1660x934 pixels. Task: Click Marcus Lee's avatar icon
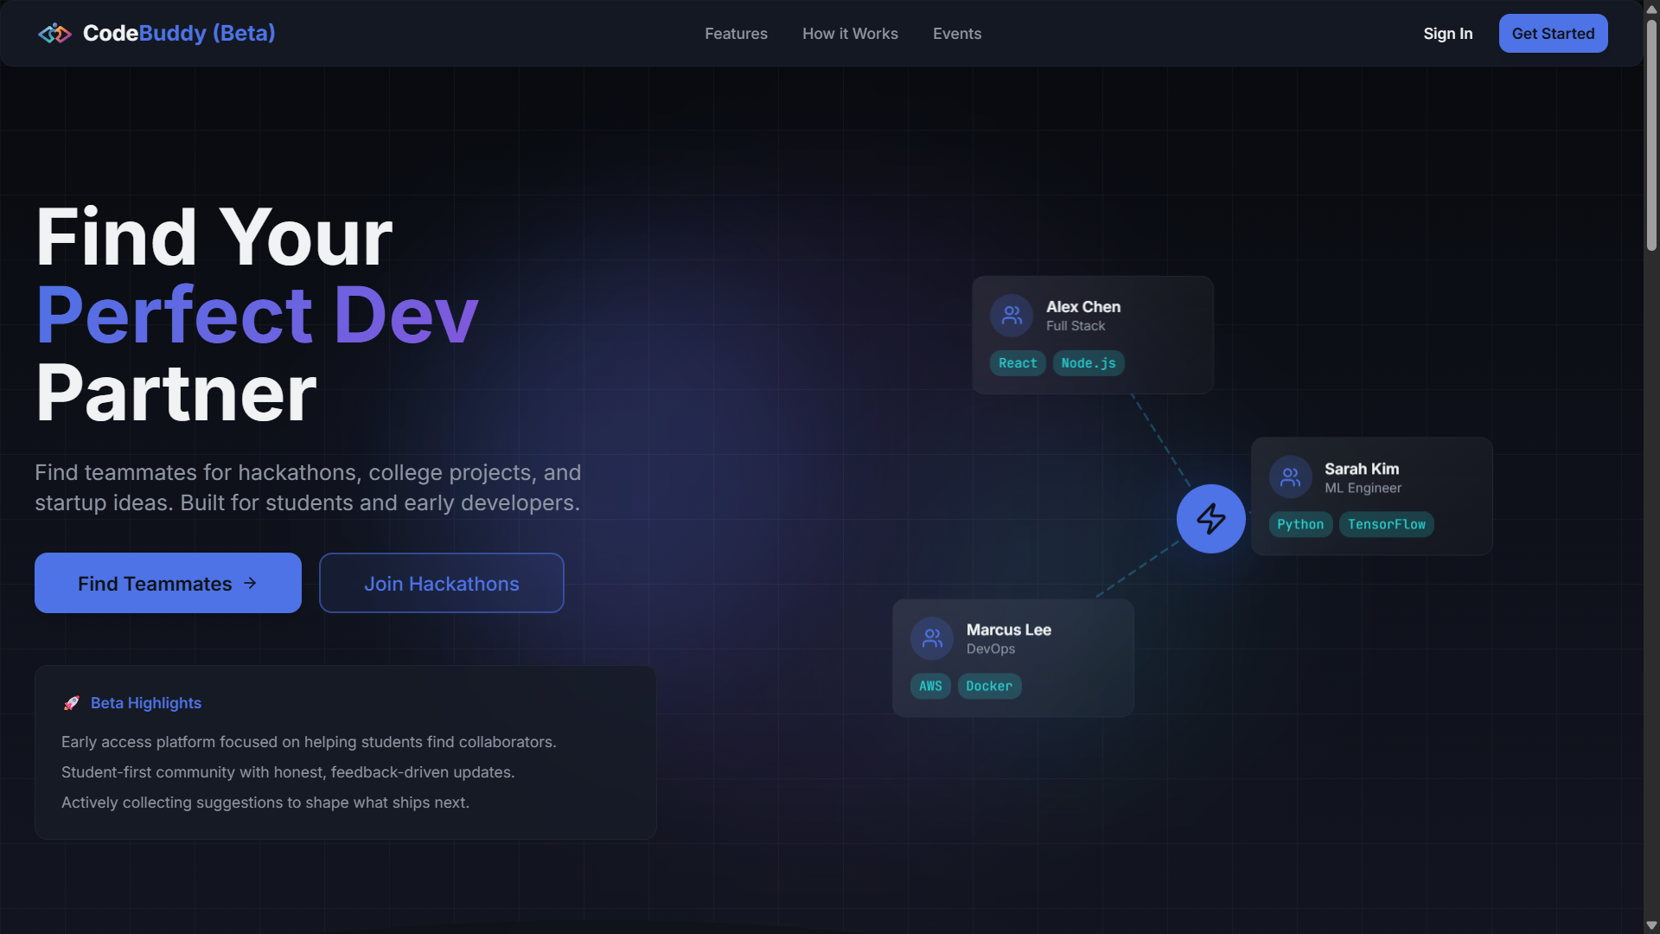click(x=931, y=637)
